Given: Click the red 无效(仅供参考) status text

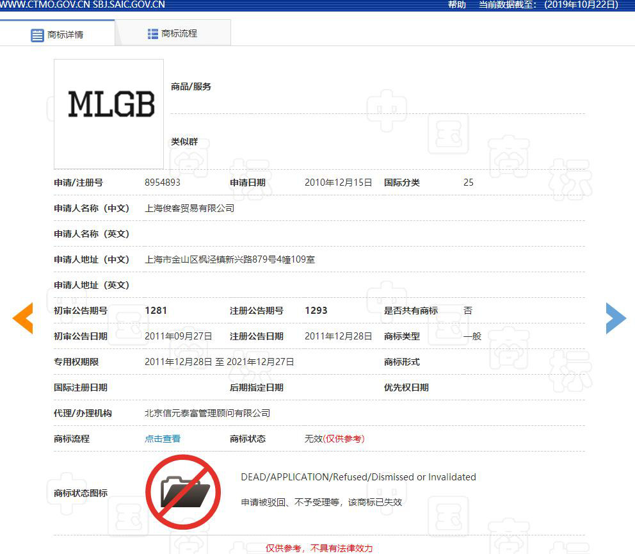Looking at the screenshot, I should point(335,439).
